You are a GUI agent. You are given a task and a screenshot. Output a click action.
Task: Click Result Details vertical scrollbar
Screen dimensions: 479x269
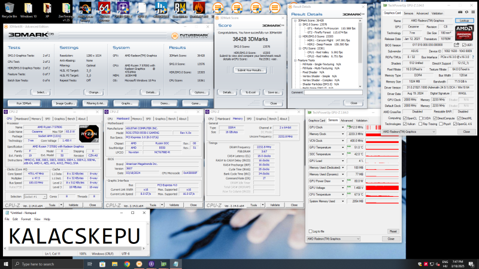360,53
